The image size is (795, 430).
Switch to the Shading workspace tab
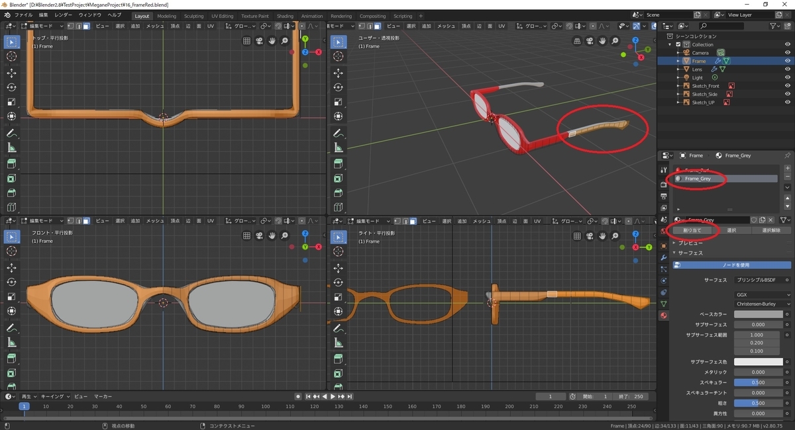[285, 16]
